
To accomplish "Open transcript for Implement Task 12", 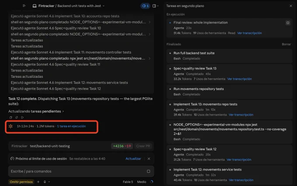I will (x=241, y=180).
